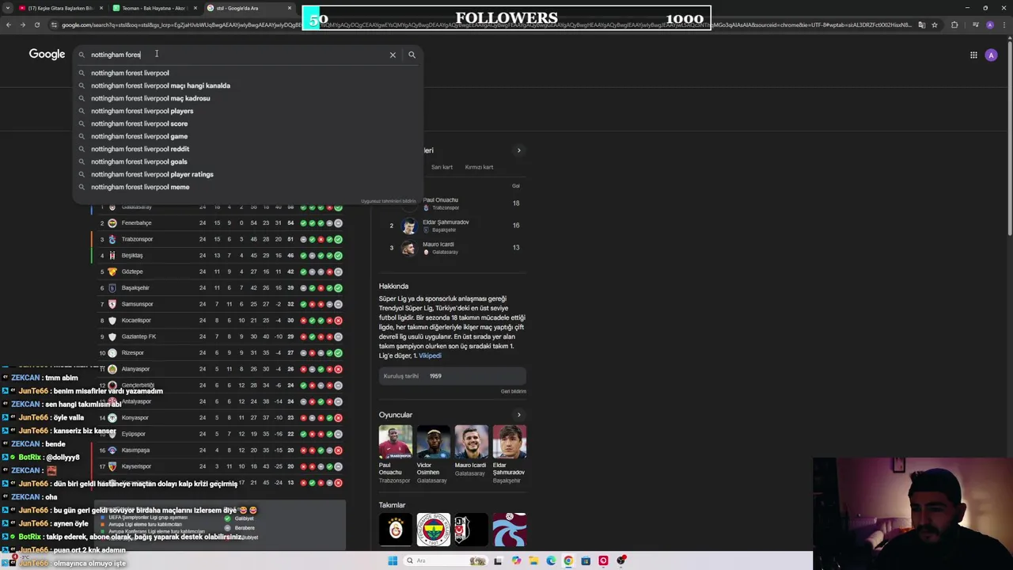
Task: Open Microsoft Edge from the taskbar
Action: click(551, 560)
